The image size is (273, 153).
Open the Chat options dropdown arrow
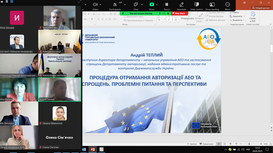(142, 5)
